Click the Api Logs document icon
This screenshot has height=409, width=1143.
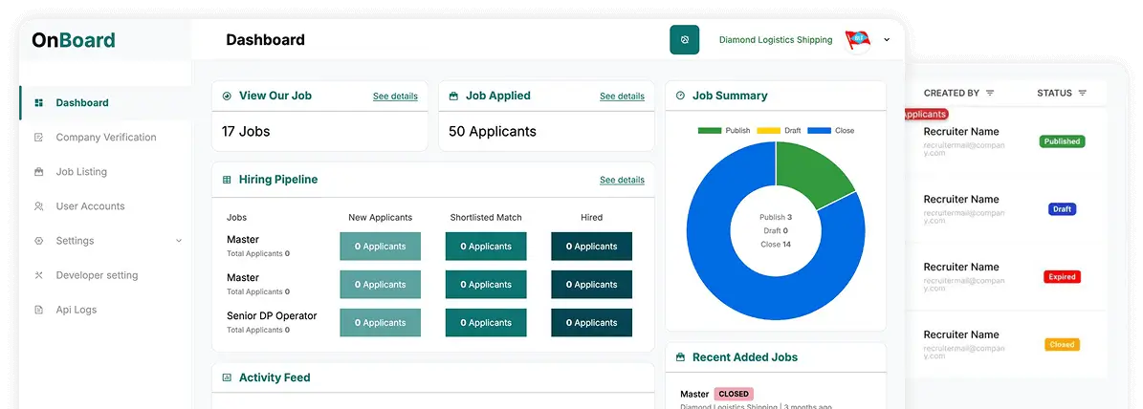pos(39,310)
